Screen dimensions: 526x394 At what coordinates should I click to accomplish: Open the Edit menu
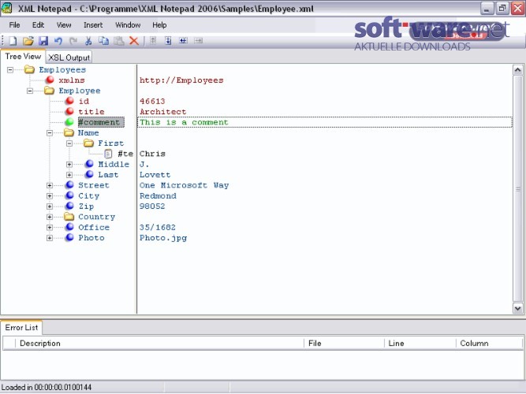[x=38, y=25]
